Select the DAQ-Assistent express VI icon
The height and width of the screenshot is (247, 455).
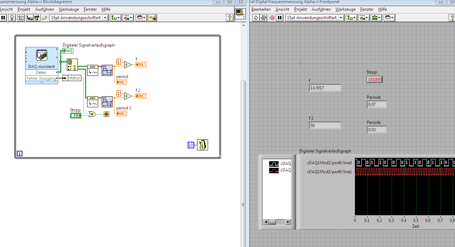[x=42, y=55]
